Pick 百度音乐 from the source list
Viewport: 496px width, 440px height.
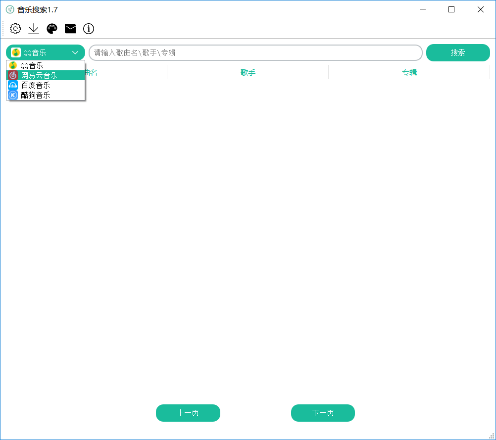click(x=46, y=85)
